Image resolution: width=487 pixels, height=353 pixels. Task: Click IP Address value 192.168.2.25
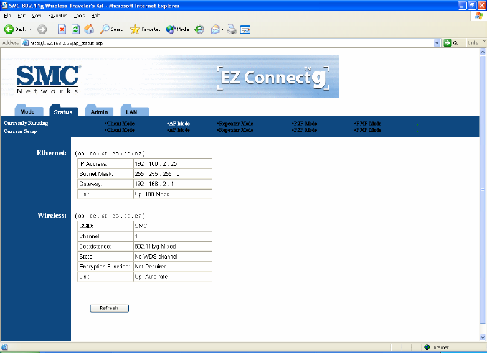156,164
